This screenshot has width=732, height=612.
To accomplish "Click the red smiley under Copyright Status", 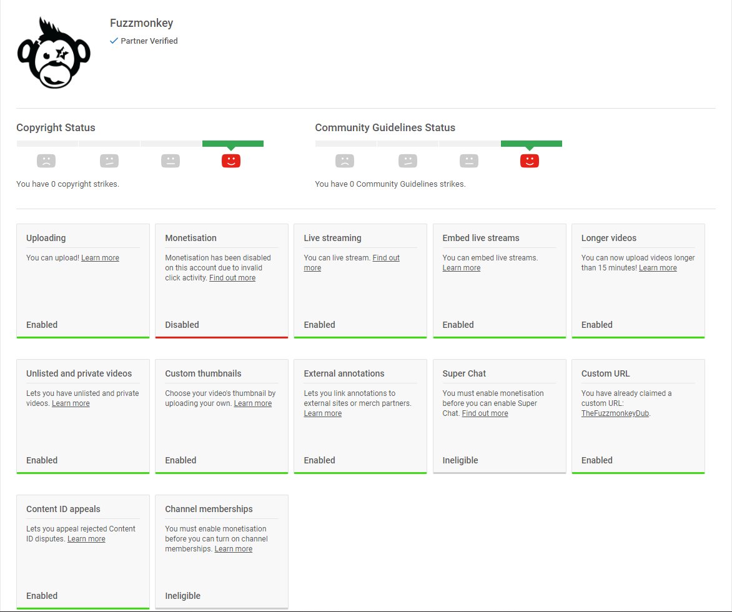I will (x=230, y=160).
